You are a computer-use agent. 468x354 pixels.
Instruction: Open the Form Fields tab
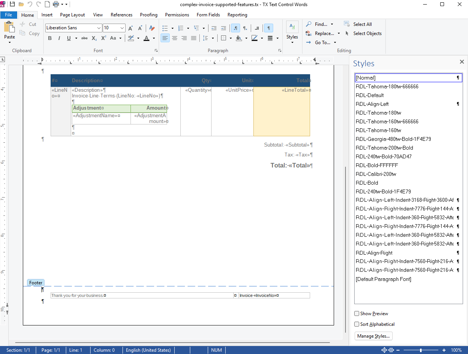(208, 15)
